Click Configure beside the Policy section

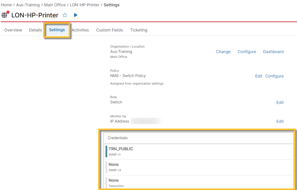tap(274, 76)
